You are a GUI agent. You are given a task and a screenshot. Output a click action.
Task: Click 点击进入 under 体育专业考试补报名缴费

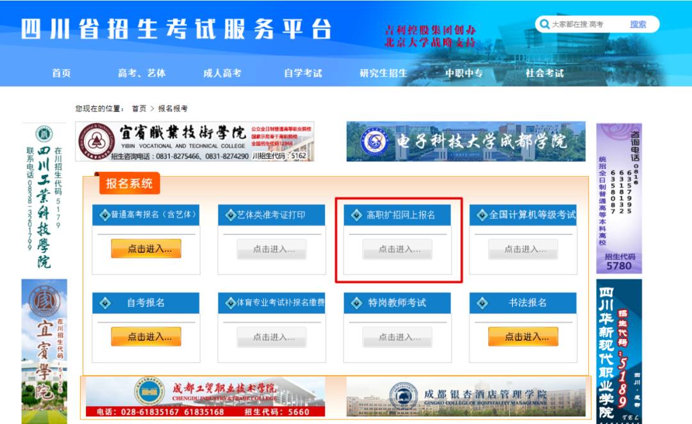[271, 336]
